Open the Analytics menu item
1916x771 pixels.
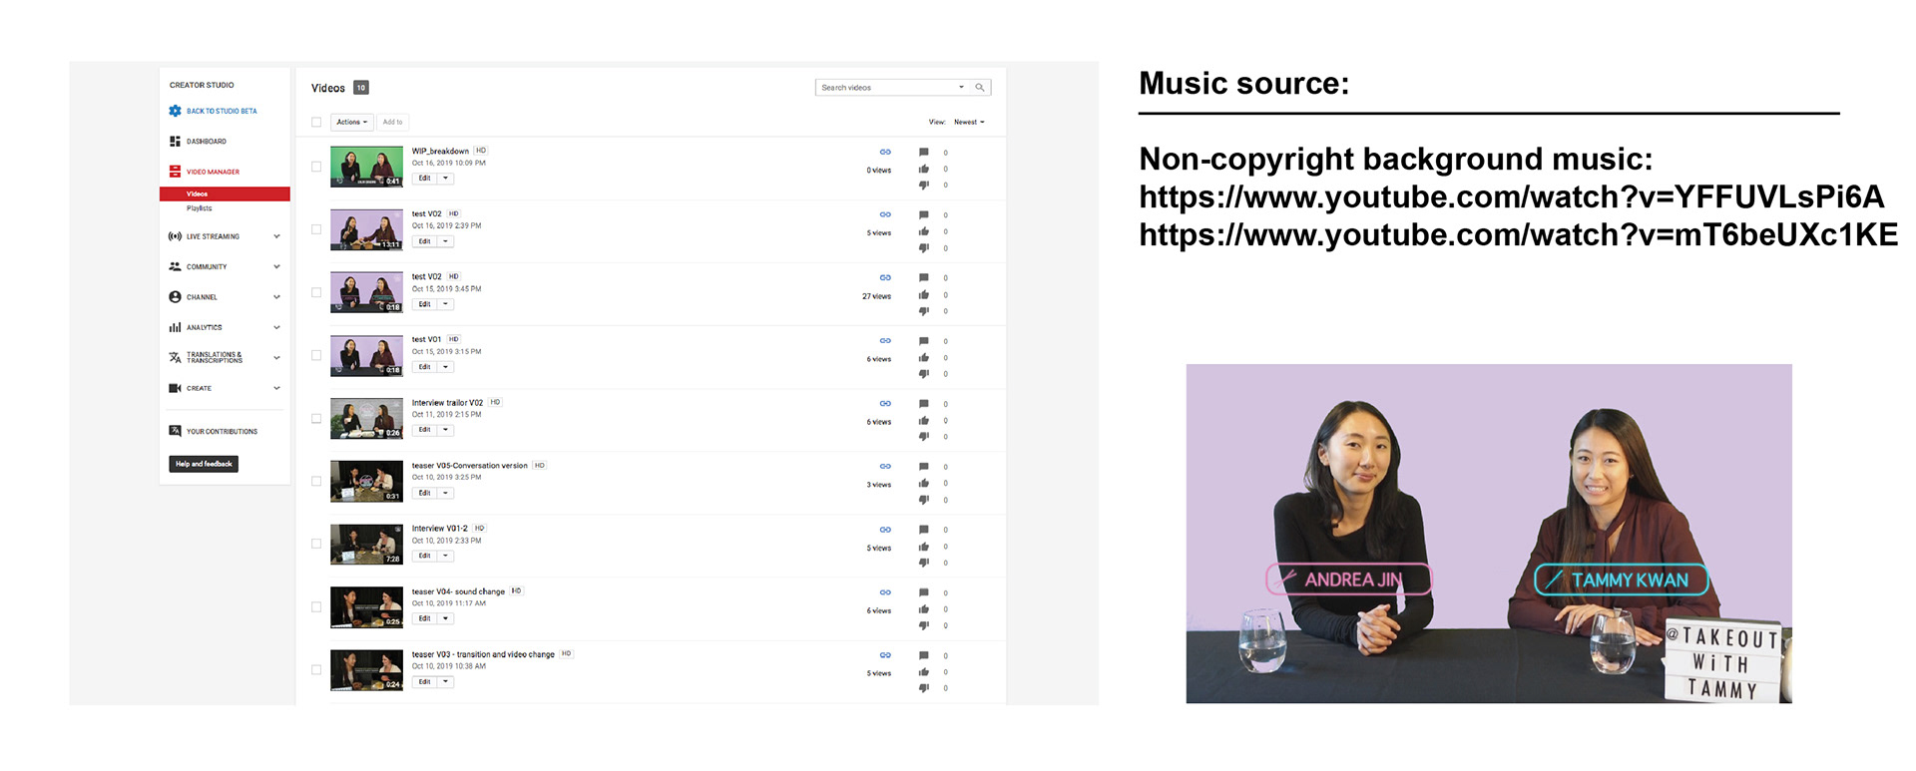(x=205, y=327)
